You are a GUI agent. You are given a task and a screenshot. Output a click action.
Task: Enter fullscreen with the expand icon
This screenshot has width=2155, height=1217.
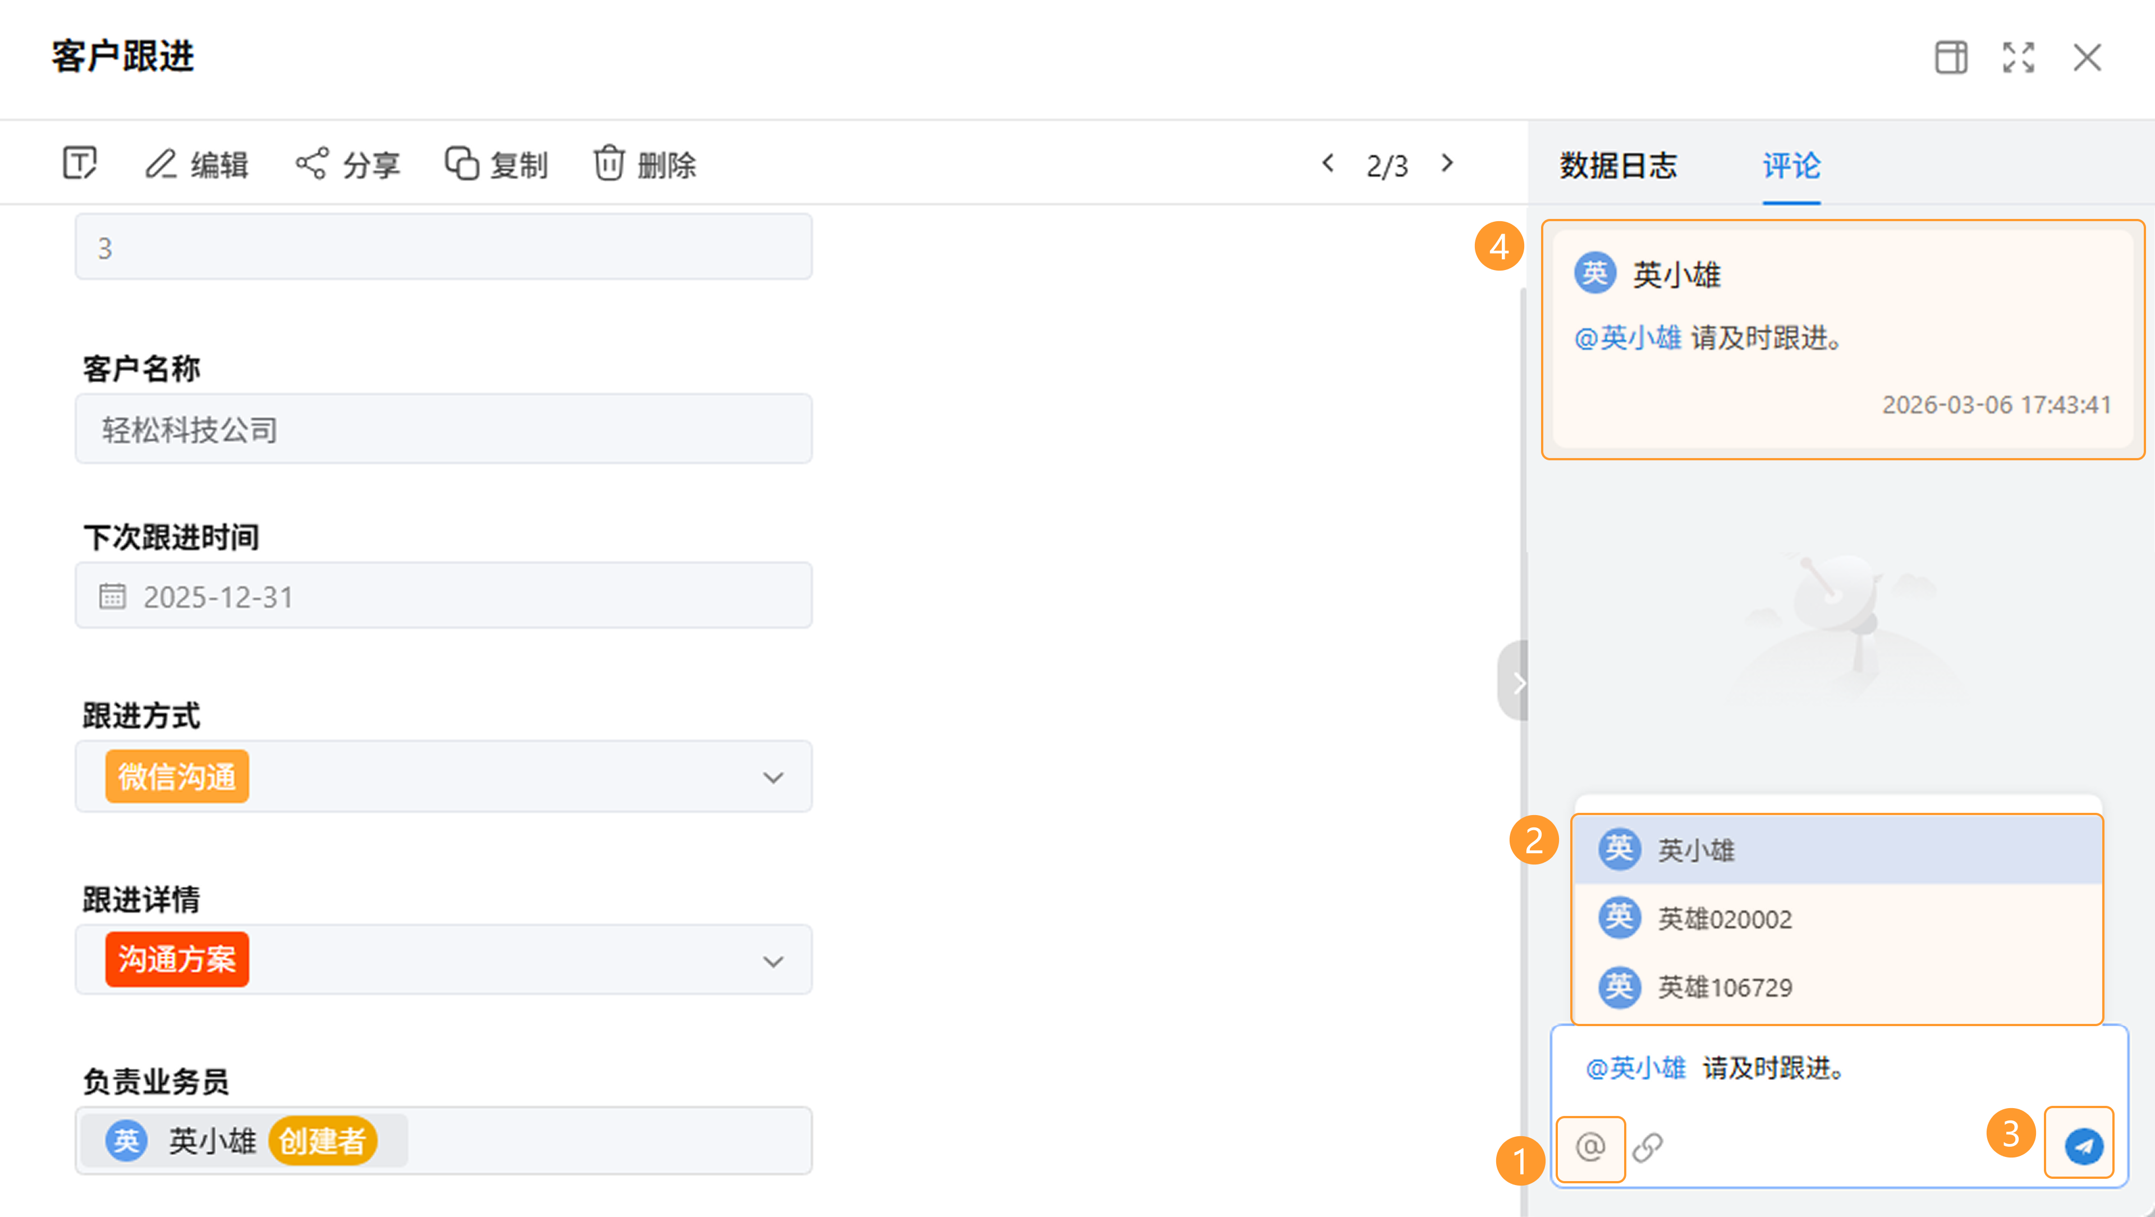(2019, 58)
